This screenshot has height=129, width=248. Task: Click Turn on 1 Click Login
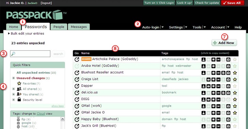[159, 3]
